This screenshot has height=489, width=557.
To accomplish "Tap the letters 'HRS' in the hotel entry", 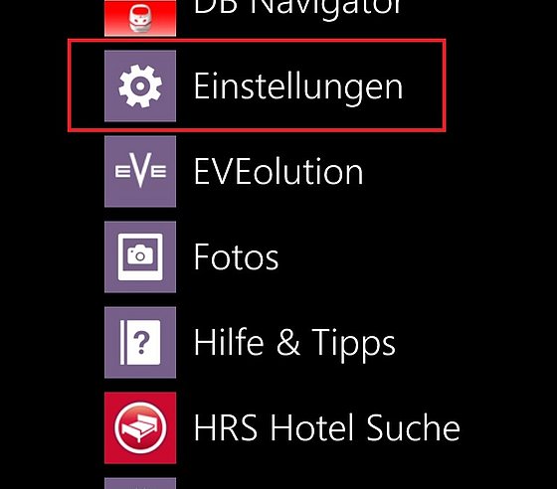I will (x=226, y=428).
